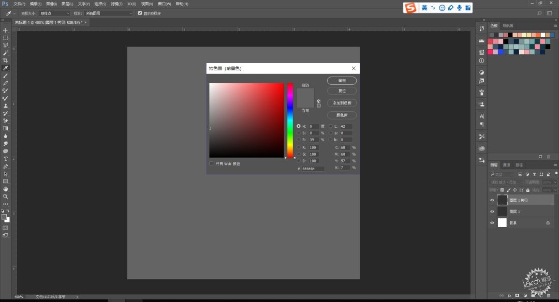Click the 颜色库 button
The height and width of the screenshot is (302, 559).
point(342,115)
